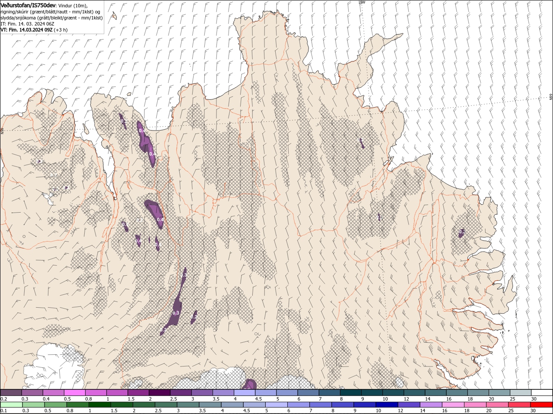This screenshot has width=553, height=414.
Task: Pick the palest green 0.1 swatch in lower scale
Action: [11, 404]
